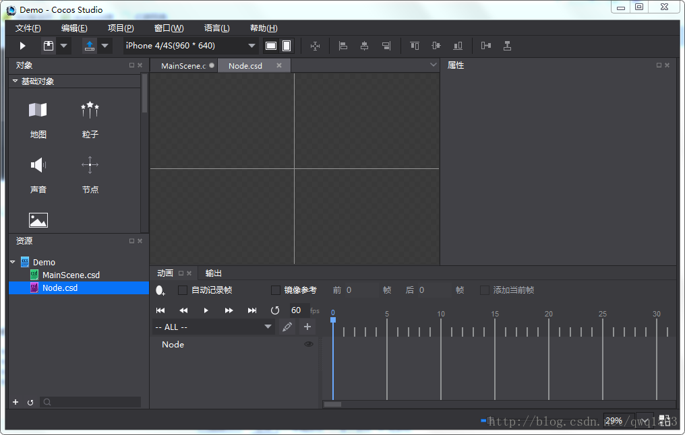Viewport: 685px width, 435px height.
Task: Click the timeline play button
Action: point(206,310)
